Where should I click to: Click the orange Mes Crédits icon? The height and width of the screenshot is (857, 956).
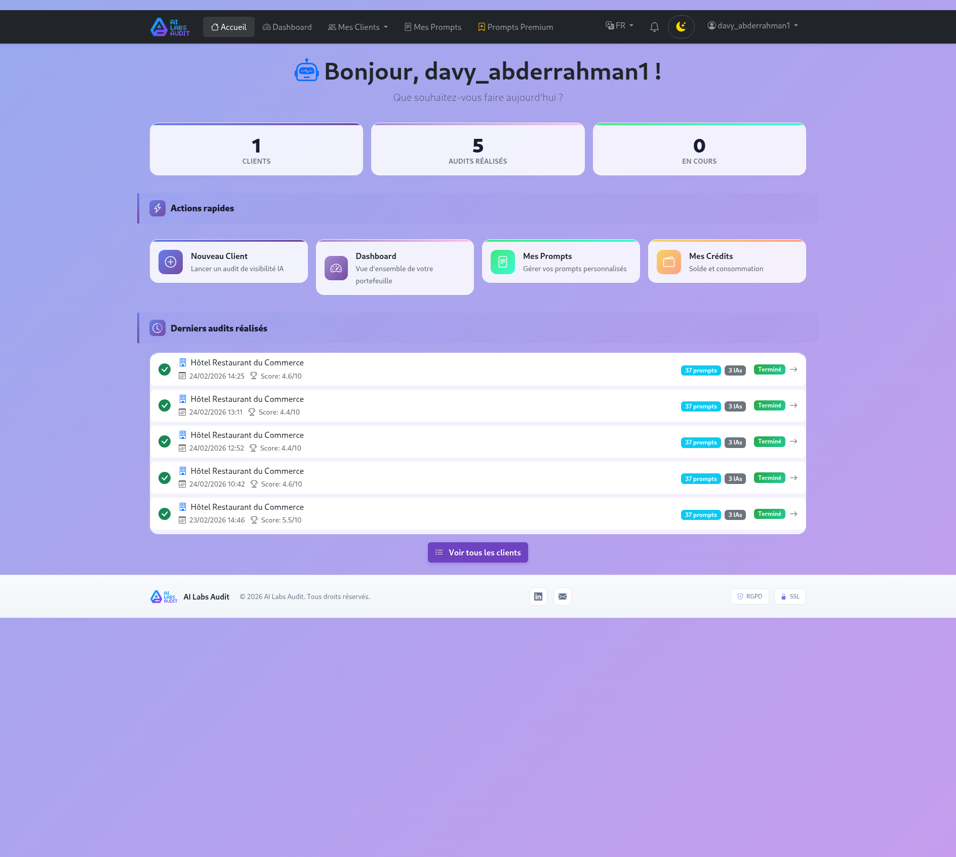pyautogui.click(x=668, y=262)
